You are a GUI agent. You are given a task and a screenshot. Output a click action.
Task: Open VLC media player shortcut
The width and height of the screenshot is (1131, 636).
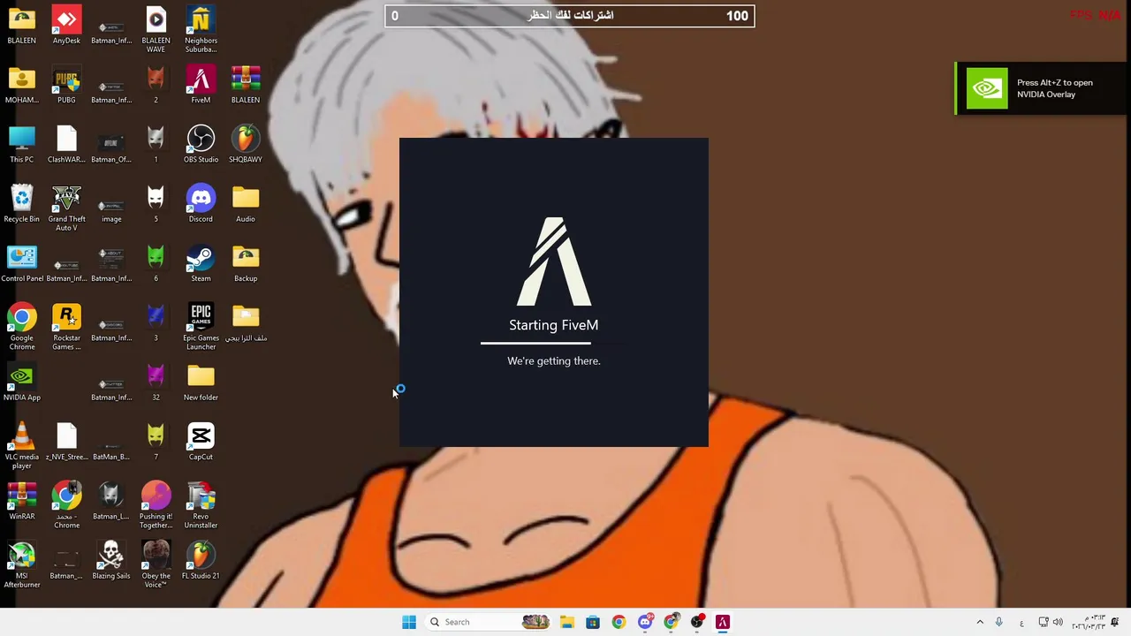[22, 446]
